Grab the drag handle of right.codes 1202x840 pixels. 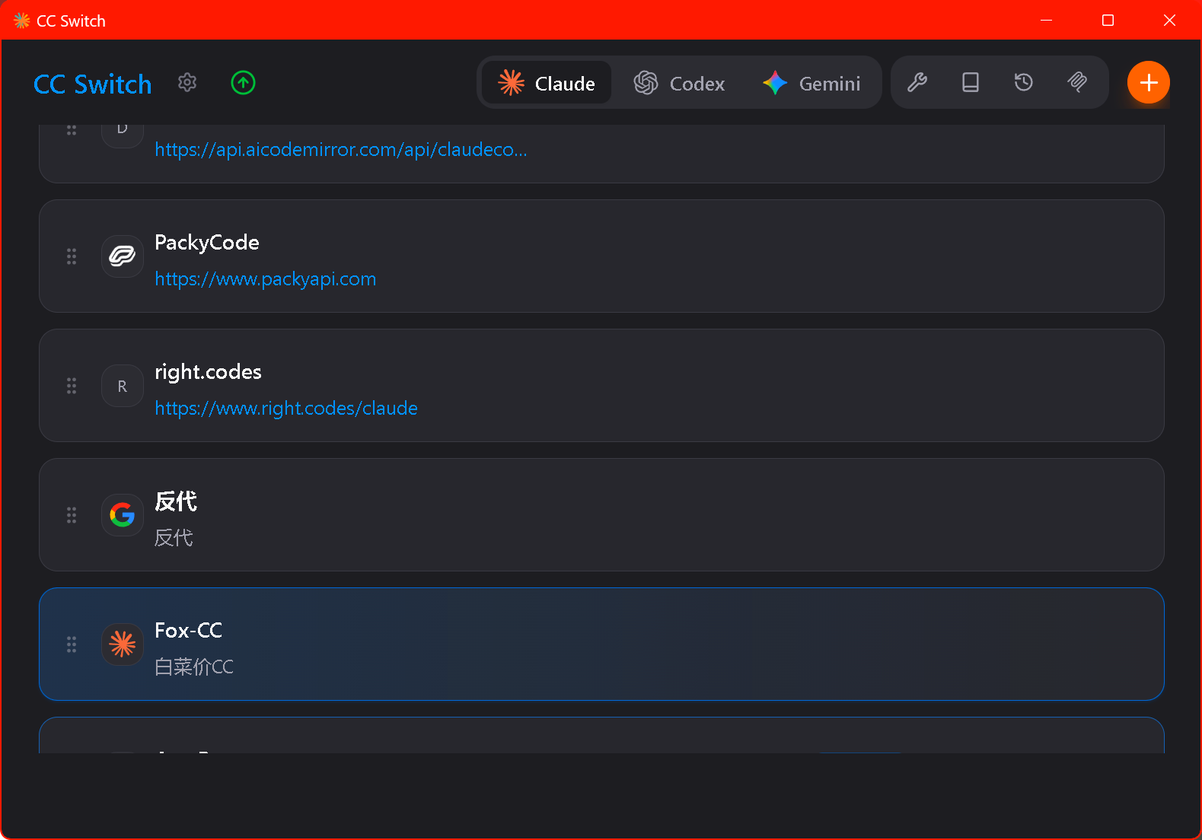(72, 386)
